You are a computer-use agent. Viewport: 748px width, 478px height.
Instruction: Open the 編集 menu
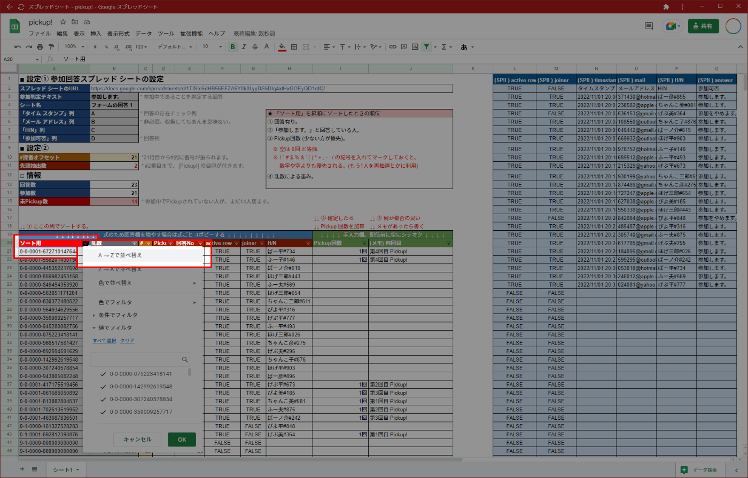[63, 34]
